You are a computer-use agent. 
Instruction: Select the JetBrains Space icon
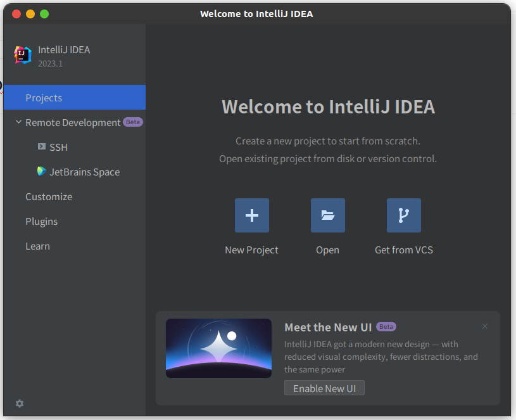(42, 171)
